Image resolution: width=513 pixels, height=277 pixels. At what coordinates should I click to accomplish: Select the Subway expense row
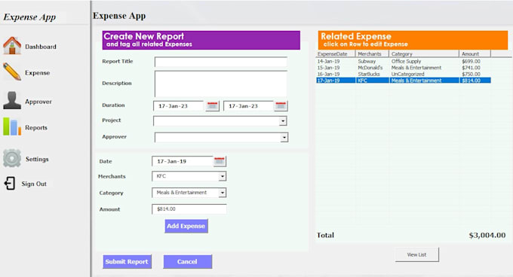point(404,61)
